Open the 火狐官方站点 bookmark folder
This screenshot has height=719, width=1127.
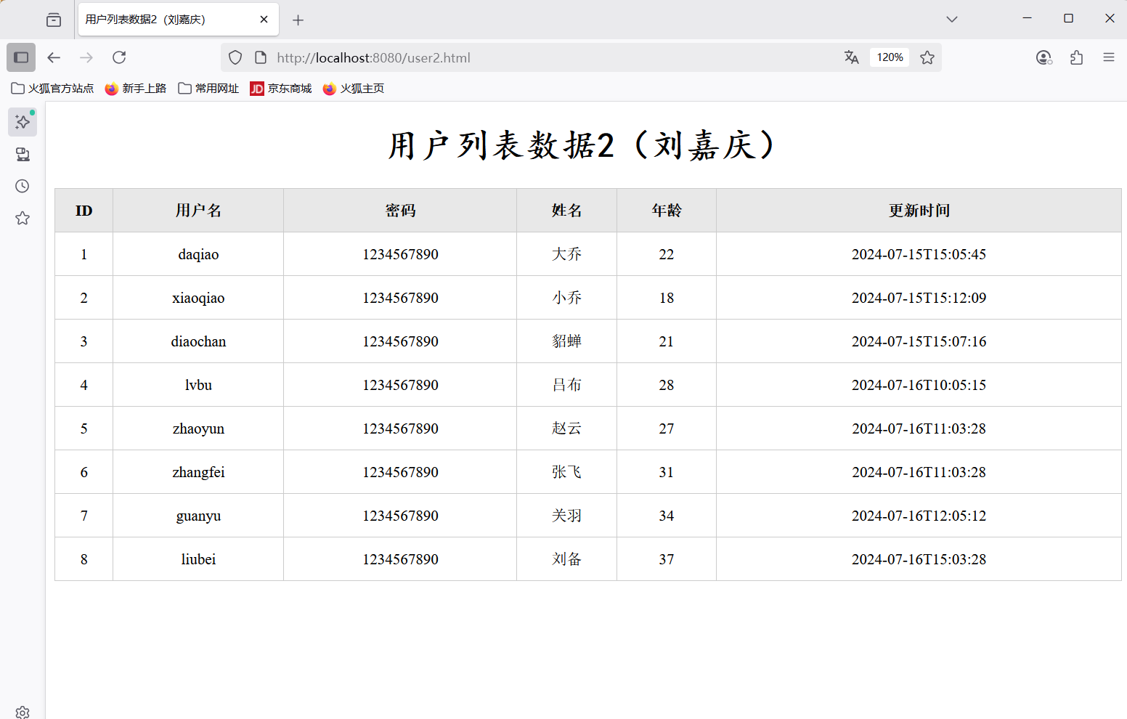pyautogui.click(x=53, y=89)
